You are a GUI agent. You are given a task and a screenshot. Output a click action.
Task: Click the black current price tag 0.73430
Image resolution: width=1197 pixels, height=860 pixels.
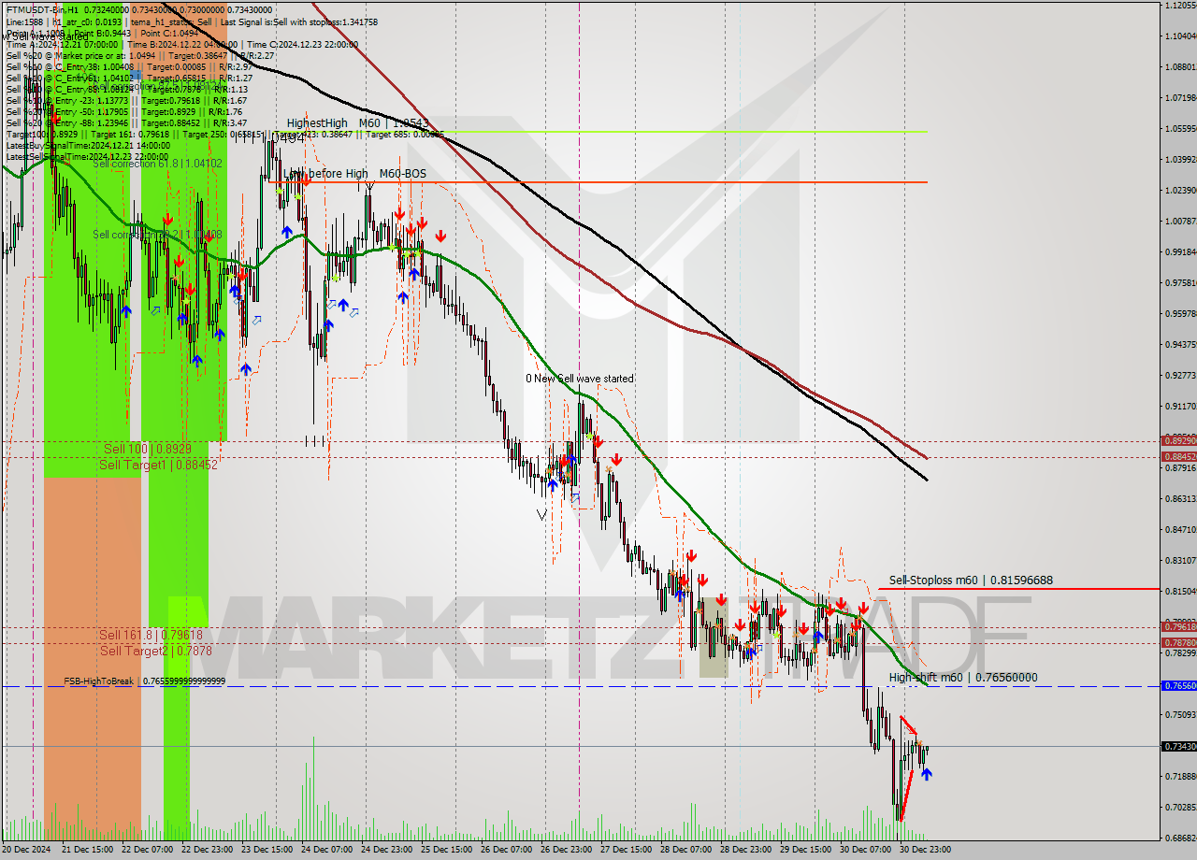tap(1178, 746)
